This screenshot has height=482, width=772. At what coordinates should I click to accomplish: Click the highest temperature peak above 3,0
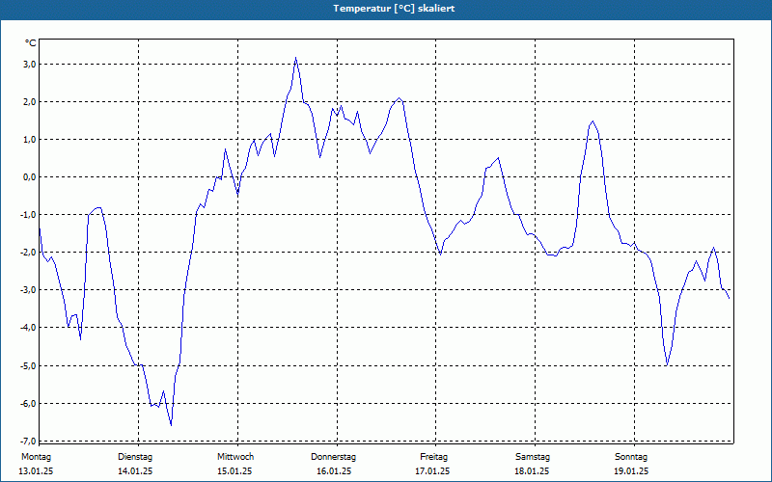pos(295,58)
